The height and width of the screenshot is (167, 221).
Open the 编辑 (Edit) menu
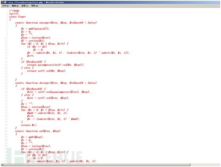coord(15,6)
